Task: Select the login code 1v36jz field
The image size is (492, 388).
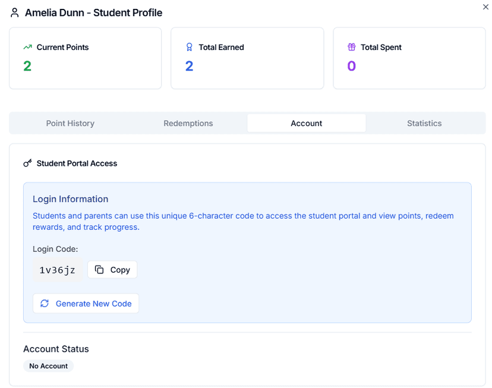Action: 57,269
